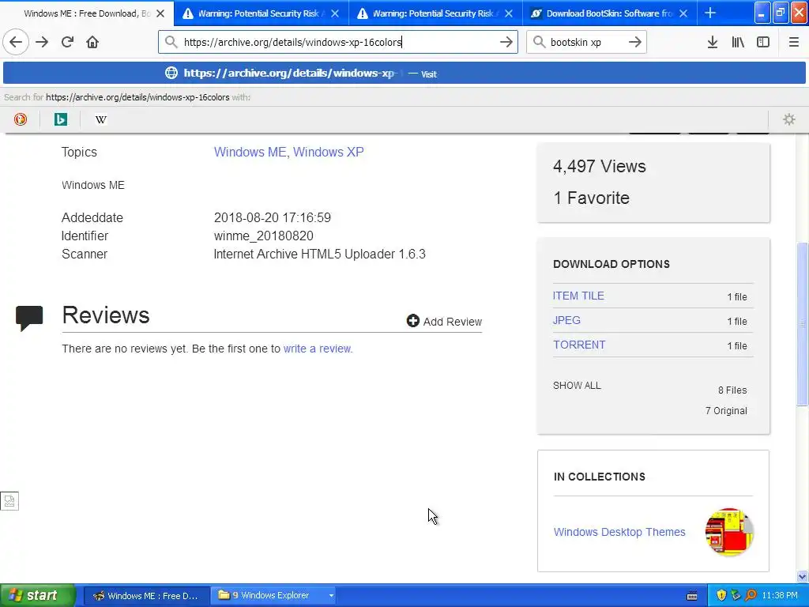The image size is (809, 607).
Task: Open the keyboard tray icon
Action: tap(692, 596)
